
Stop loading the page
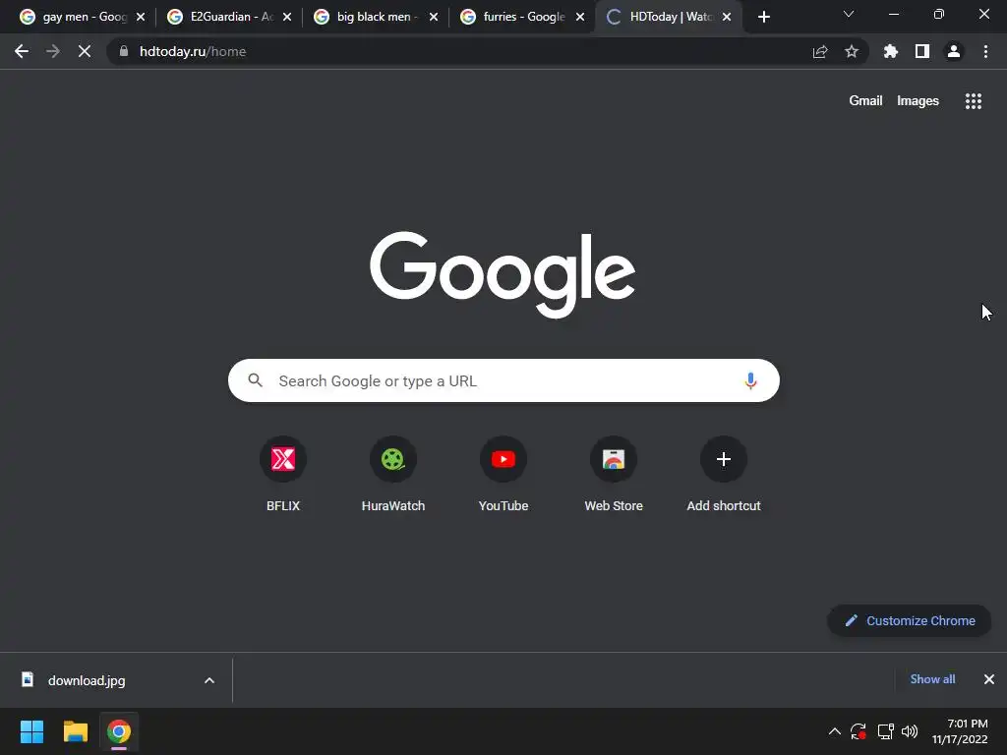click(85, 51)
